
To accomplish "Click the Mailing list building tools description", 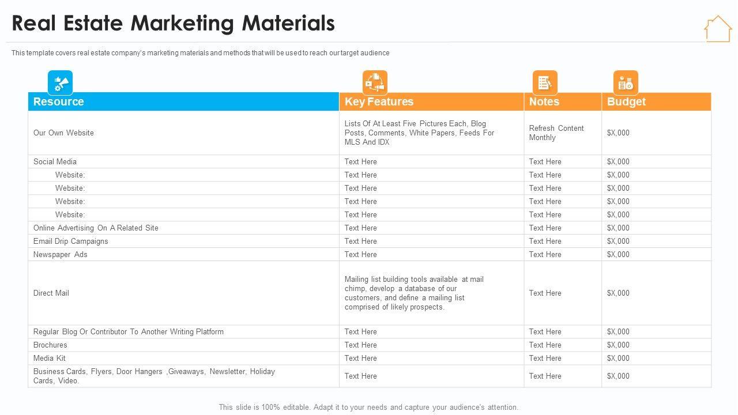I will pyautogui.click(x=414, y=293).
